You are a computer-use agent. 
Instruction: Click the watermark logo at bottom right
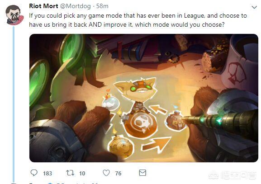(233, 175)
